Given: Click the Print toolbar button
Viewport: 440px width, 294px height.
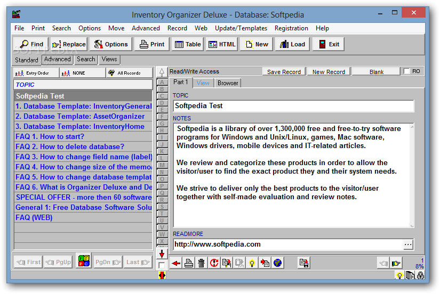Looking at the screenshot, I should [x=152, y=44].
